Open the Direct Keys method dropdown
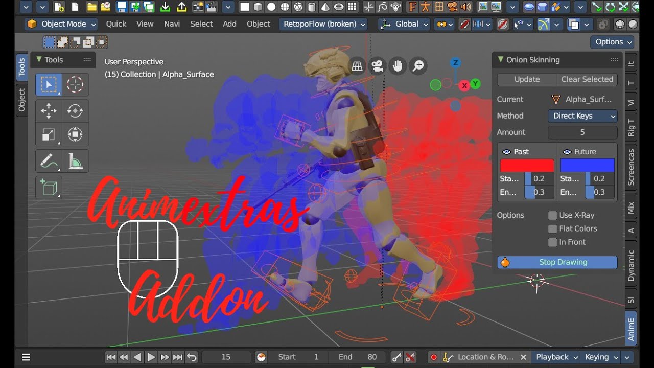654x368 pixels. click(x=582, y=116)
